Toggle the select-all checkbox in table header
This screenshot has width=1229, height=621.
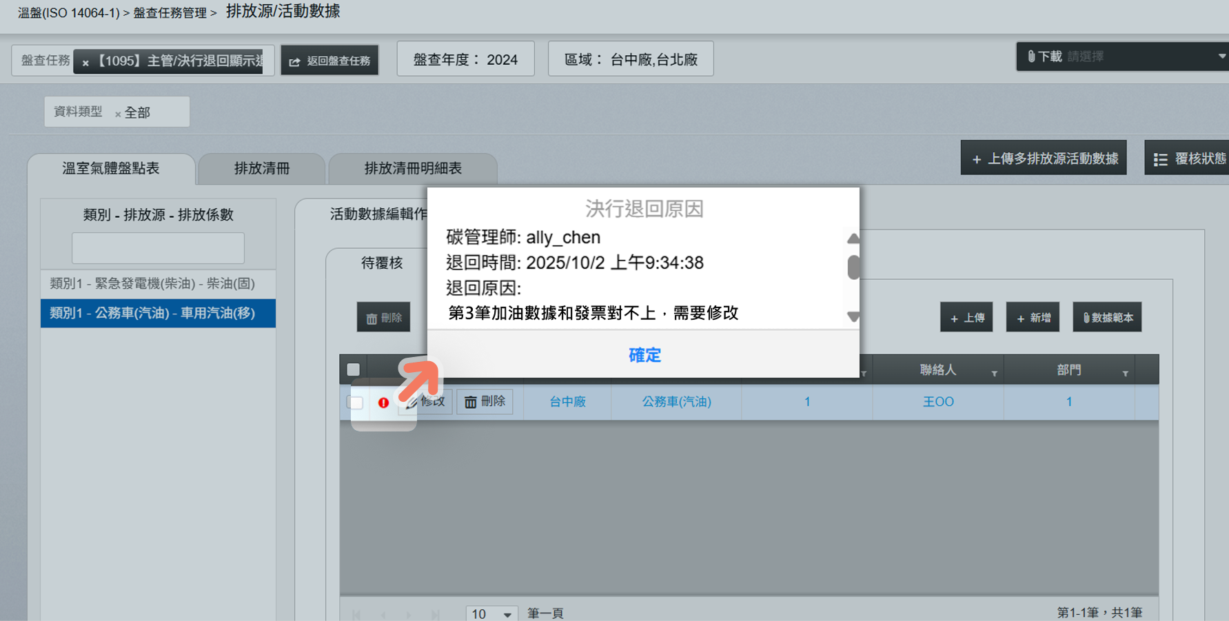354,369
